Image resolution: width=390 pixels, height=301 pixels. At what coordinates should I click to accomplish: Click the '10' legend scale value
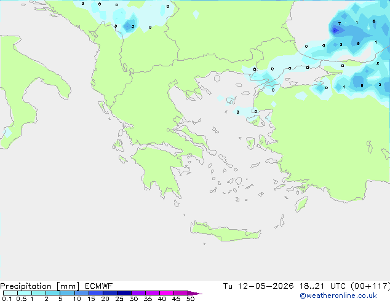(77, 299)
